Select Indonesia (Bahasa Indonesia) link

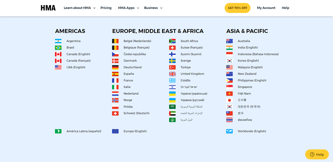click(258, 54)
